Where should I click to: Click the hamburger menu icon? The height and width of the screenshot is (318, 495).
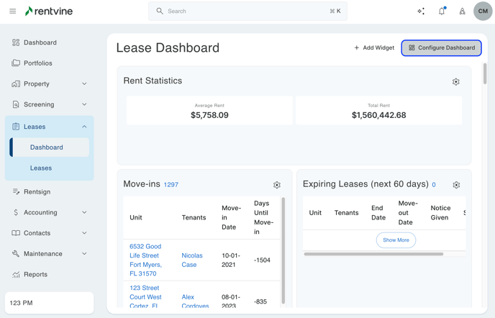pos(12,12)
